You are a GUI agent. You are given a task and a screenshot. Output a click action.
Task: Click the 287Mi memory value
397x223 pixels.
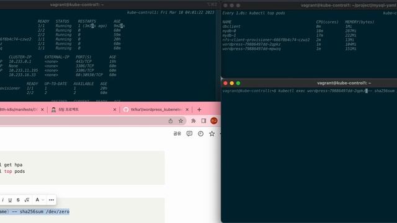[350, 31]
